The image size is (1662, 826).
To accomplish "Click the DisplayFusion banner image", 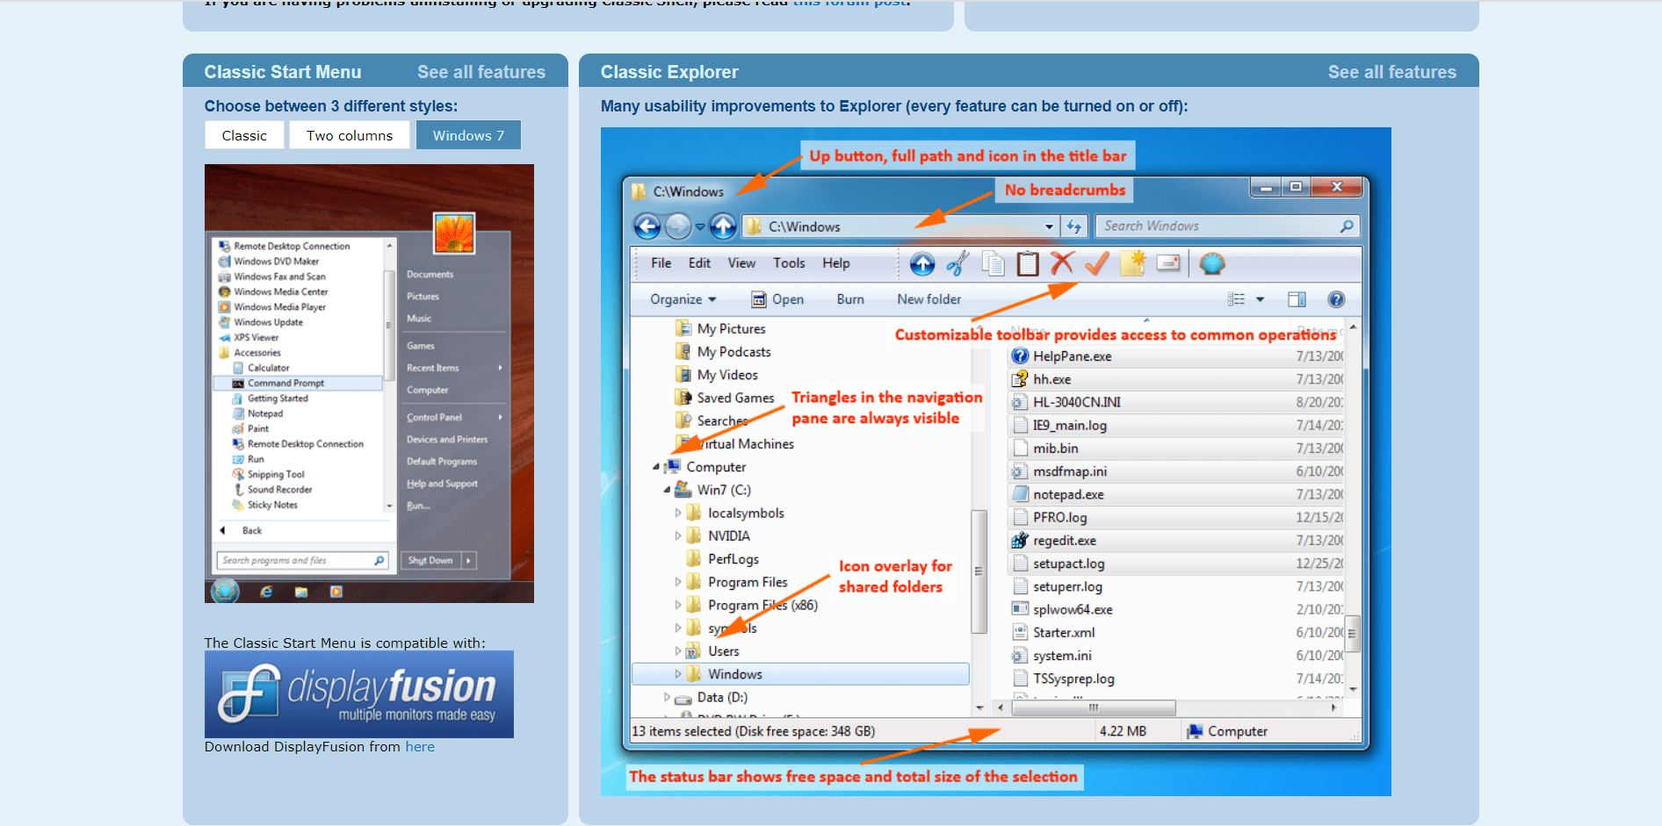I will coord(359,694).
